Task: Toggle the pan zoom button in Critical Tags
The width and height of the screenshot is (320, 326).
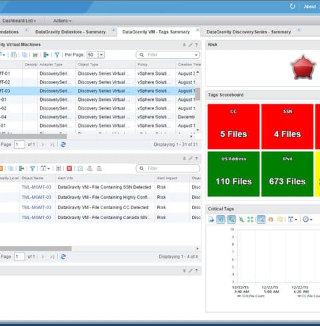Action: [261, 220]
